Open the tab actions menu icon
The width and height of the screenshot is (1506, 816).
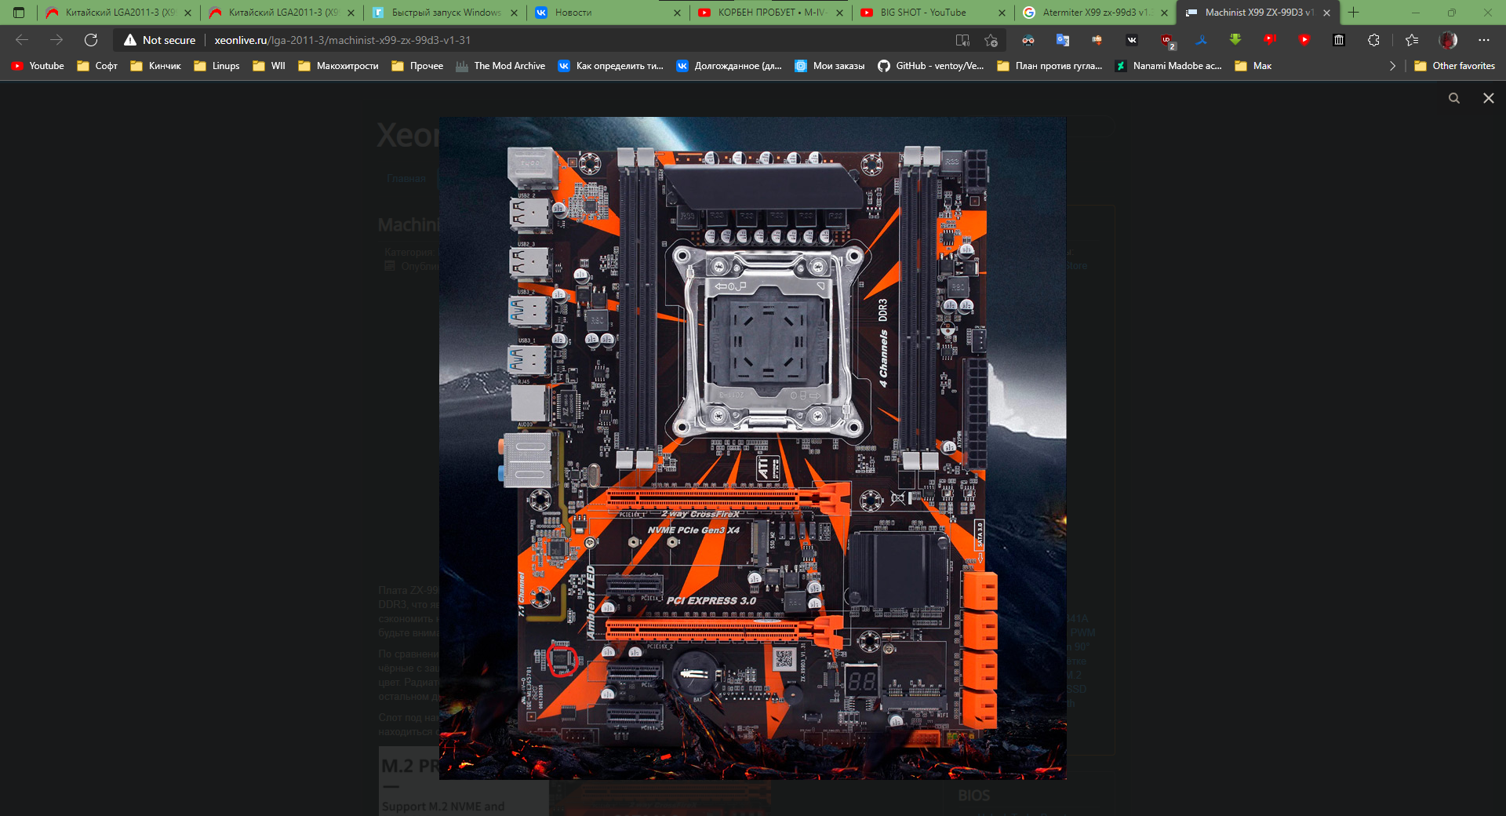point(19,13)
